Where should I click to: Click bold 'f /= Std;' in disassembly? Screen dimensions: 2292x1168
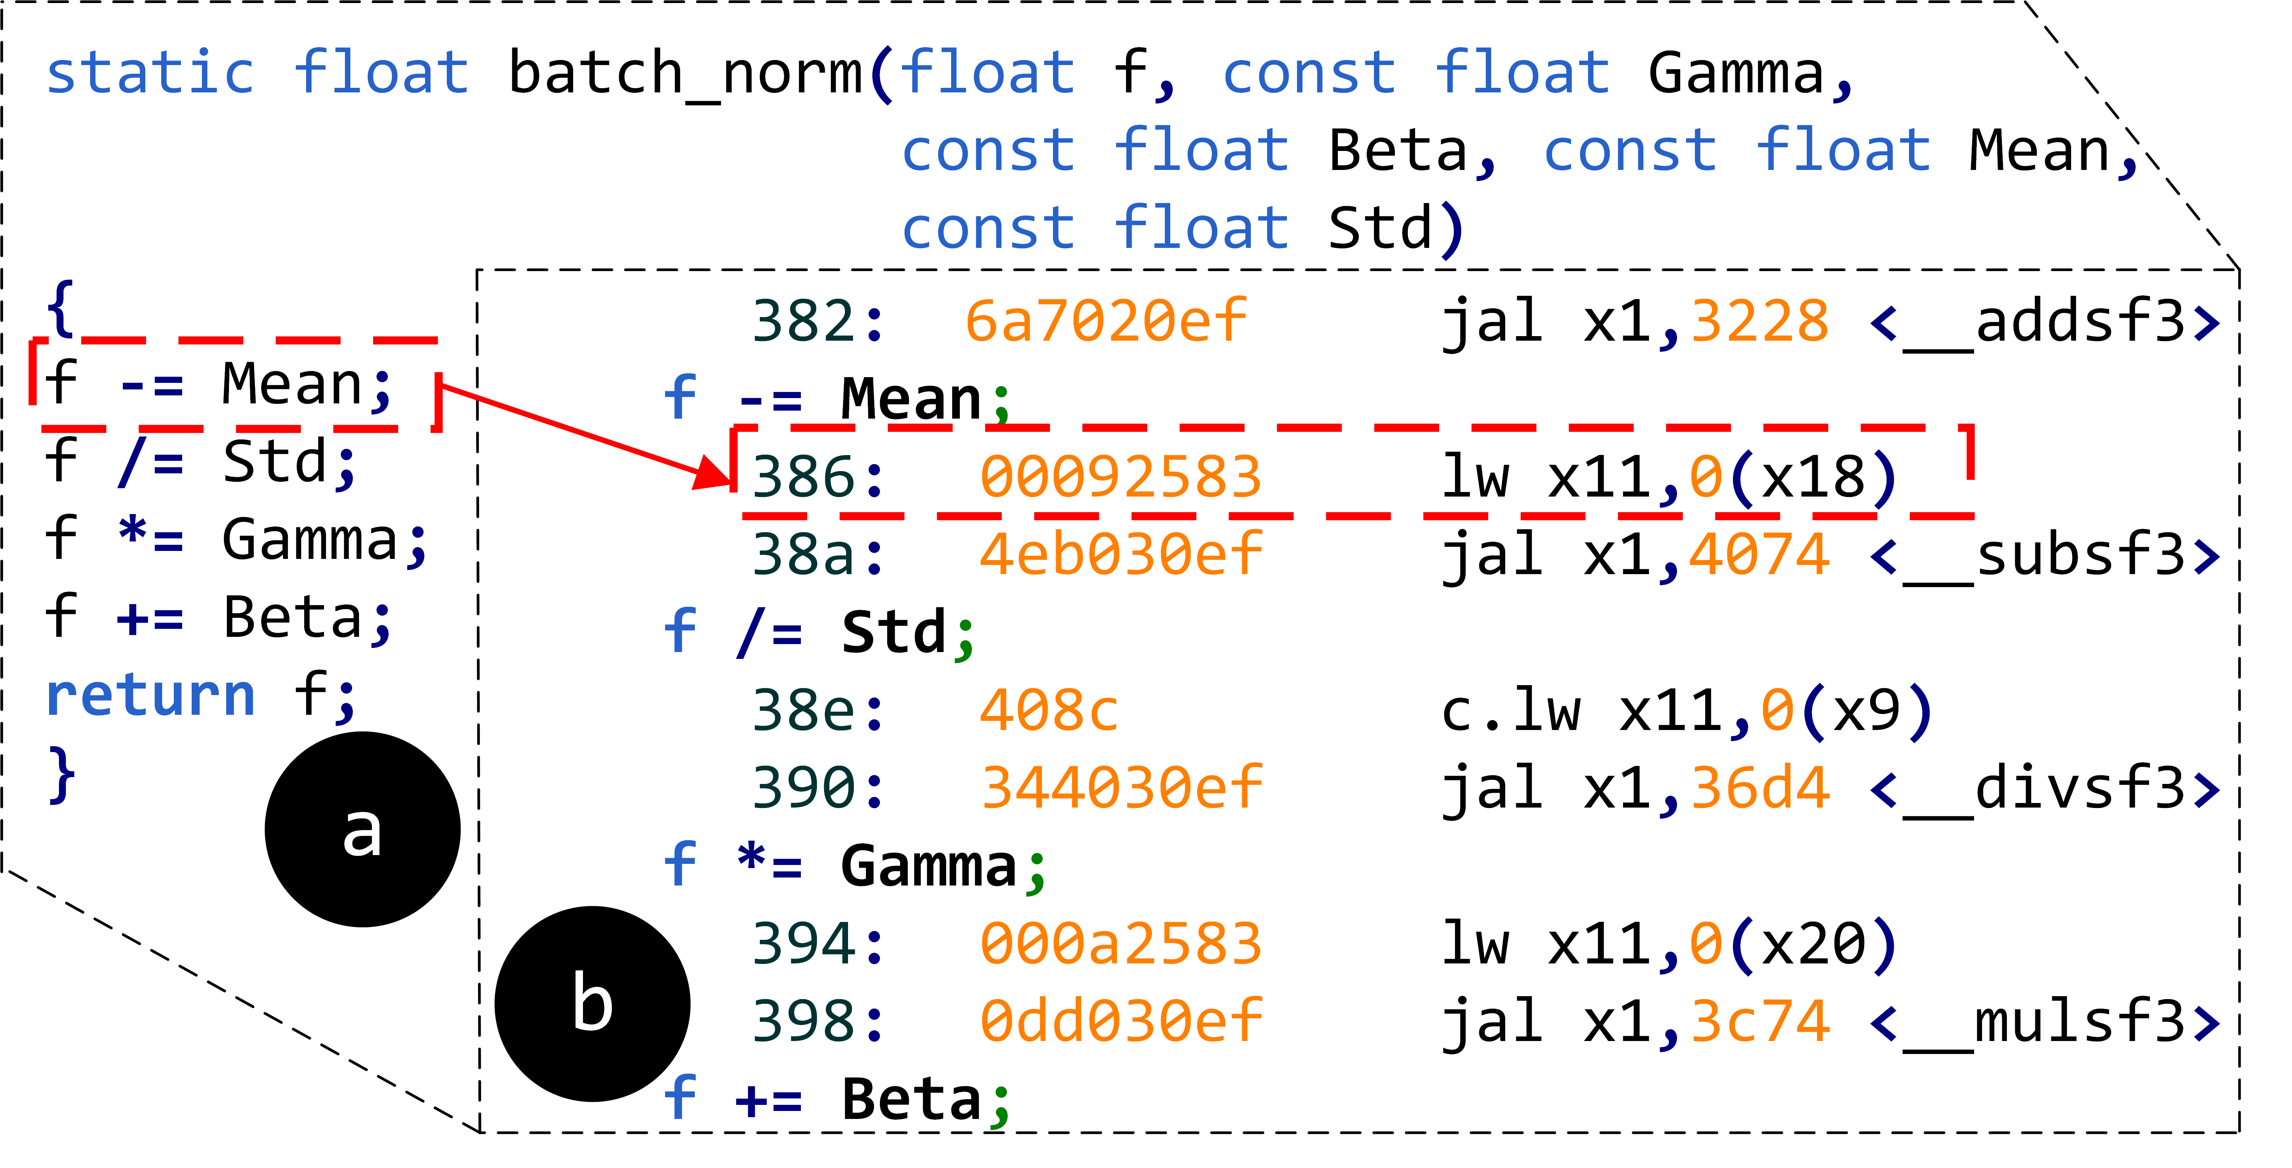pyautogui.click(x=818, y=633)
